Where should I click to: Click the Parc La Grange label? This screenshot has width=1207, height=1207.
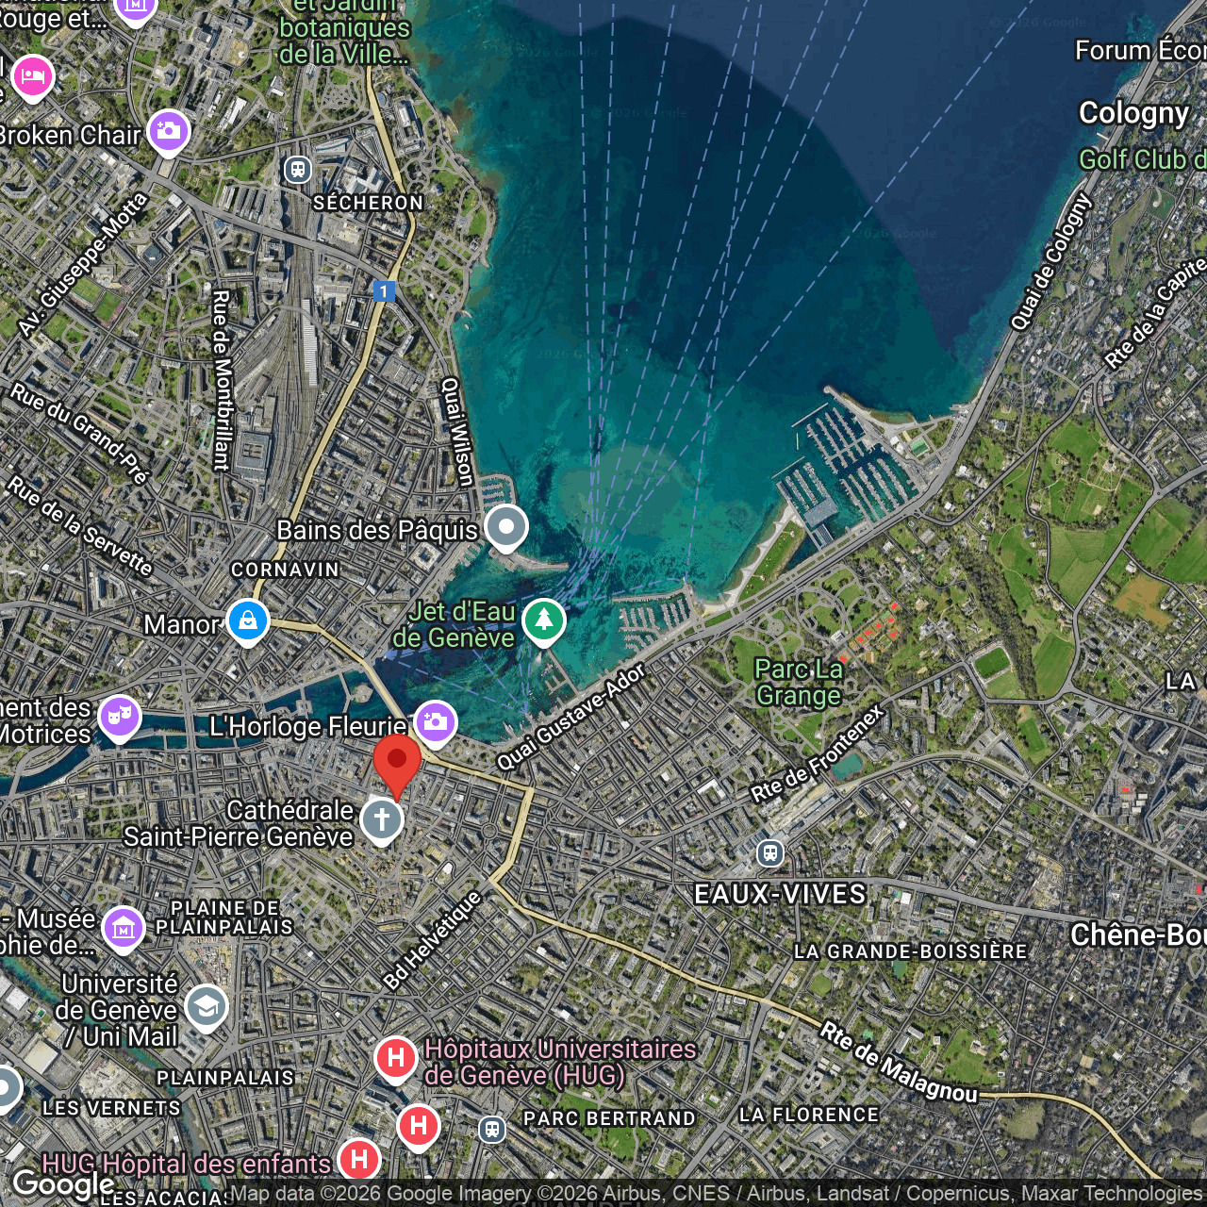799,682
